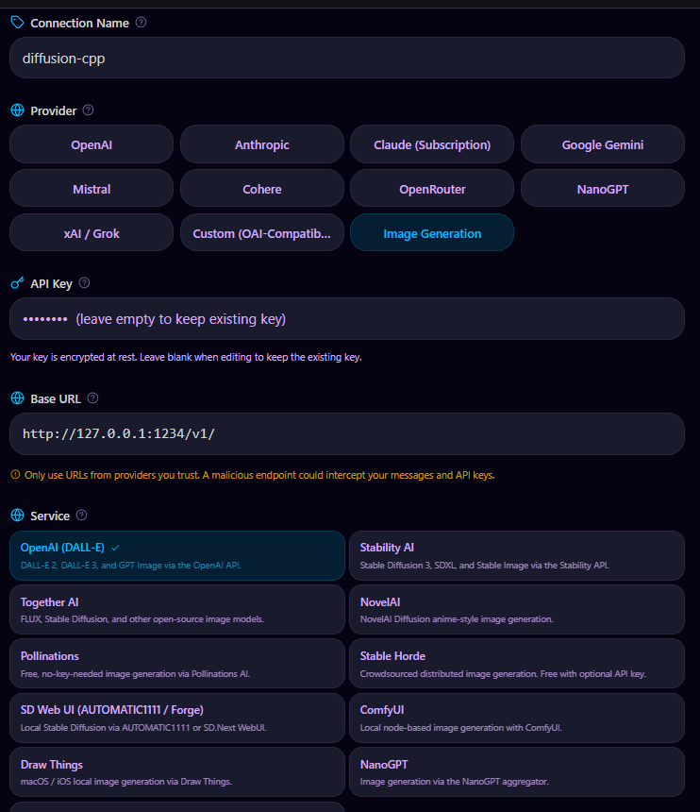The image size is (700, 812).
Task: Focus the API Key input field
Action: [347, 318]
